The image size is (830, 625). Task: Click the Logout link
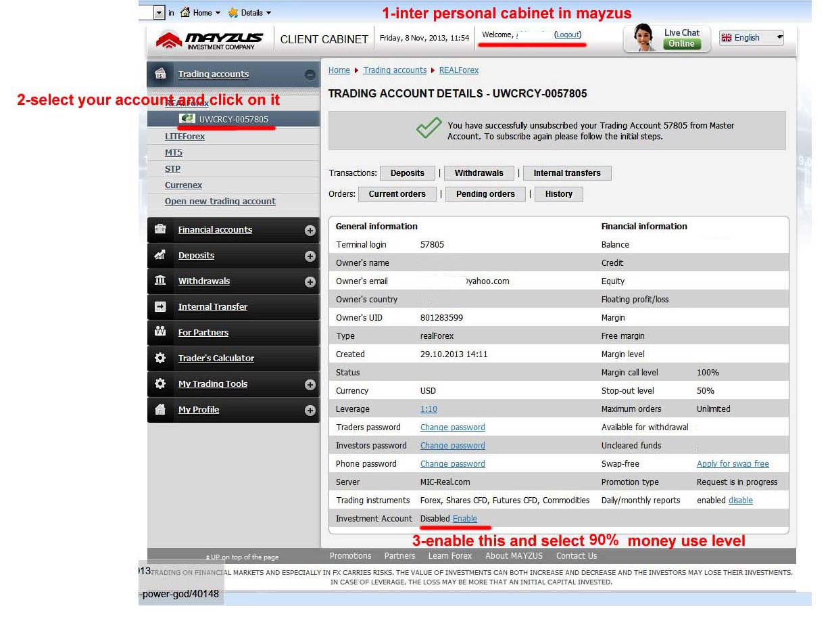[x=568, y=34]
